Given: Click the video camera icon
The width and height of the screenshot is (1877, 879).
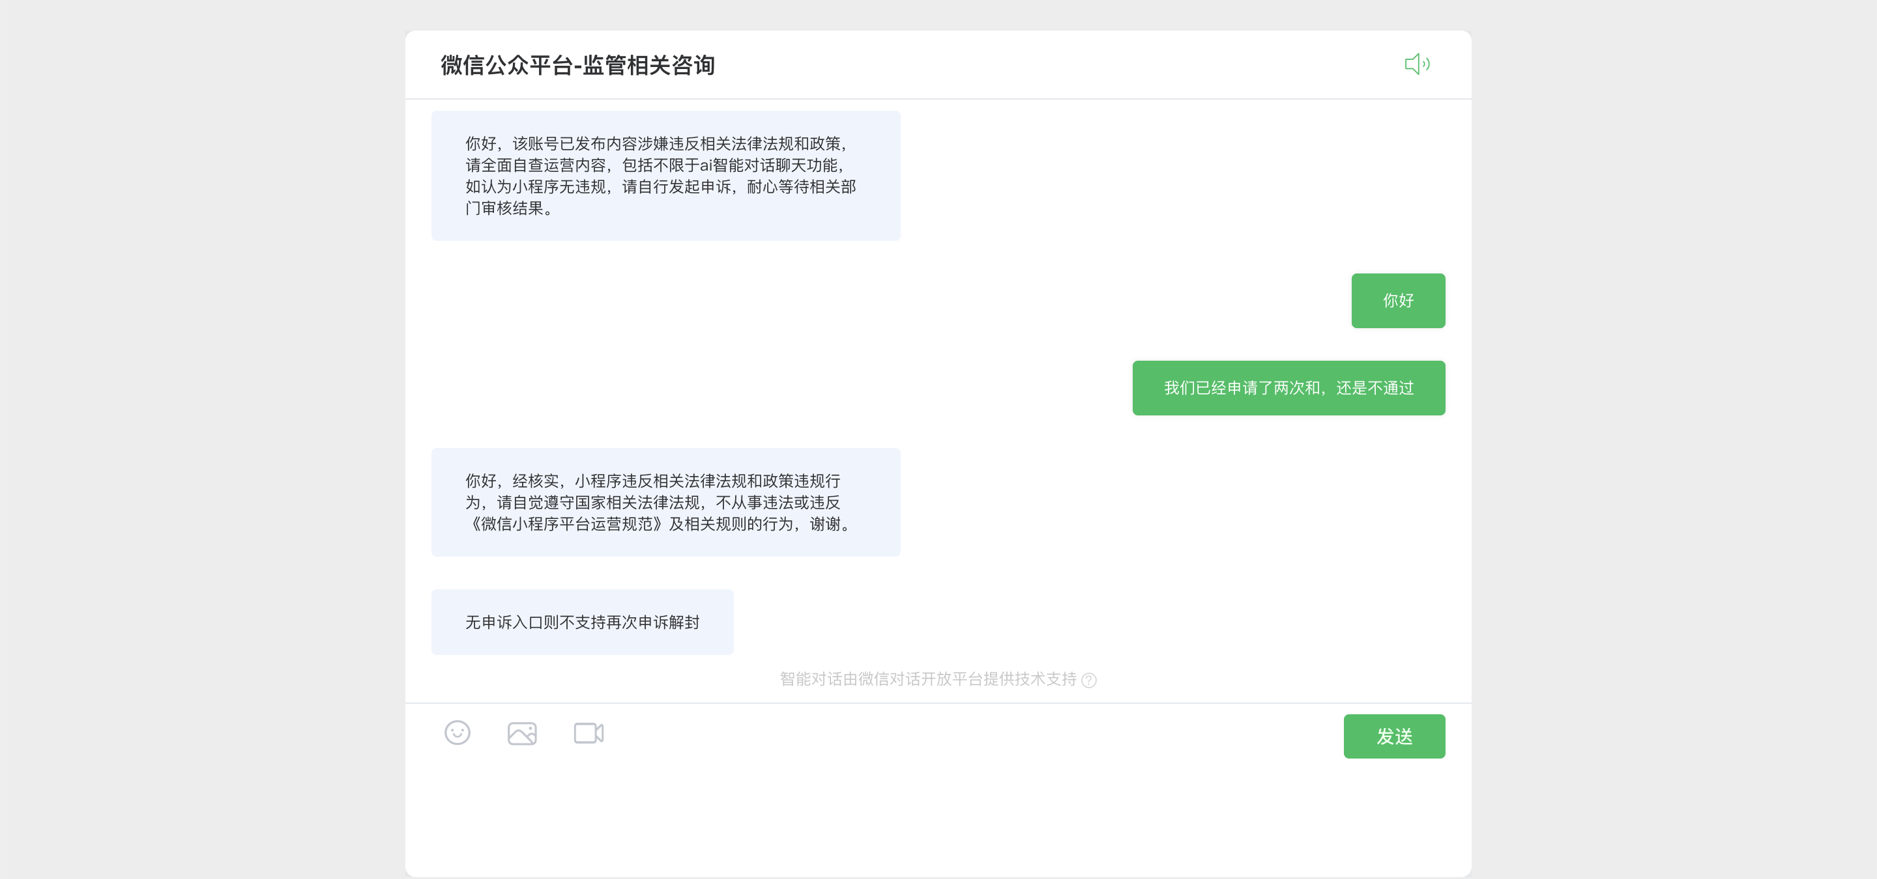Looking at the screenshot, I should click(588, 732).
